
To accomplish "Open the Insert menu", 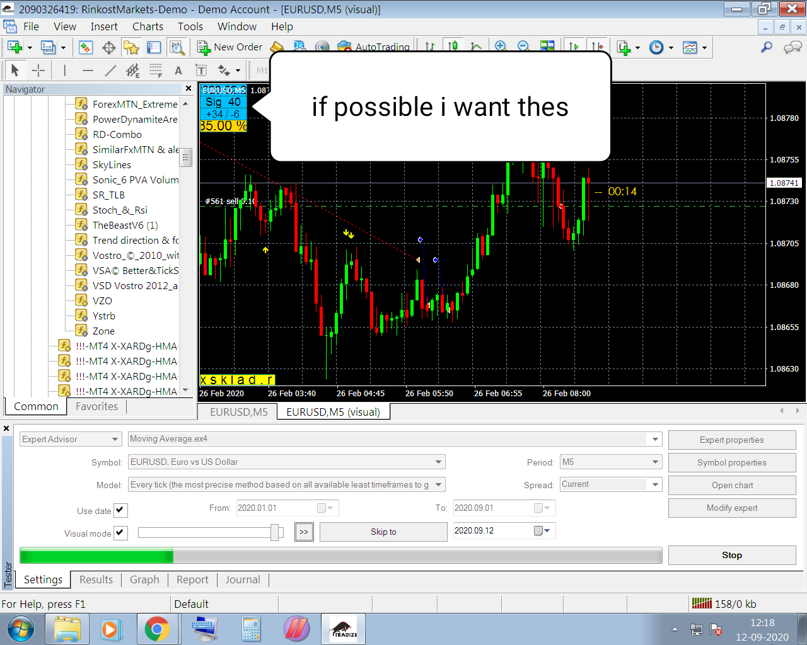I will (104, 26).
